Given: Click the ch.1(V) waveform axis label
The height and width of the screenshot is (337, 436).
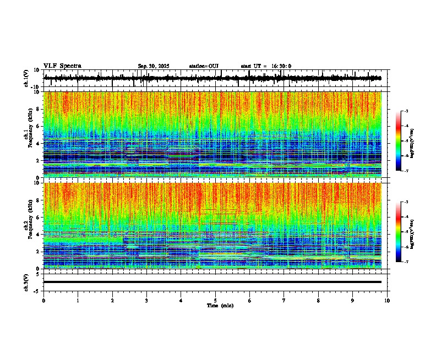Looking at the screenshot, I should click(26, 78).
